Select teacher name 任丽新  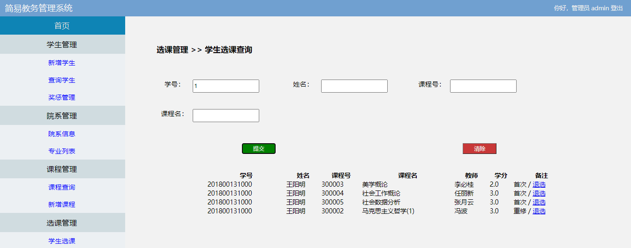464,193
